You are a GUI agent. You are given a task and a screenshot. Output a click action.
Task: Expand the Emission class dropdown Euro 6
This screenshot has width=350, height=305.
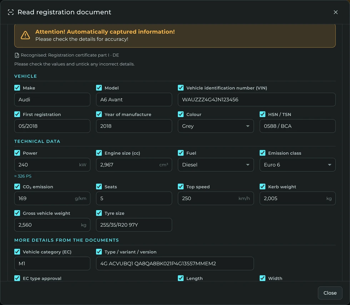coord(297,165)
